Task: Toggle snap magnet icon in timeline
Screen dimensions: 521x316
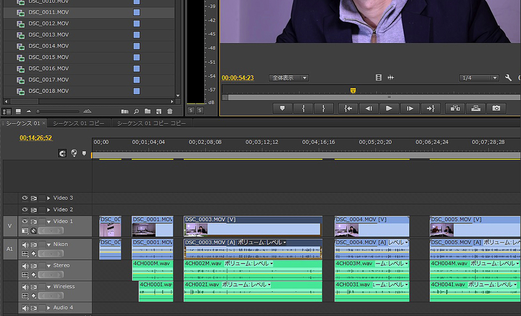Action: pos(63,153)
